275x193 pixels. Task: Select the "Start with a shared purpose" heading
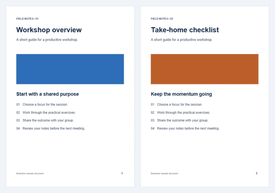[47, 94]
